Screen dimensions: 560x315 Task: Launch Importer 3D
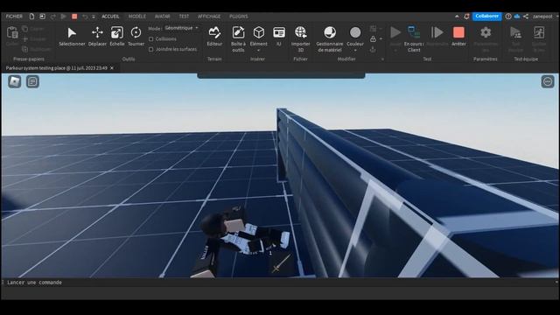click(x=301, y=38)
